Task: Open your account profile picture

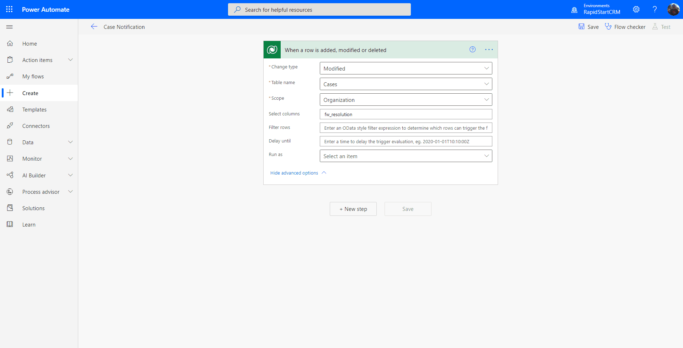Action: (674, 9)
